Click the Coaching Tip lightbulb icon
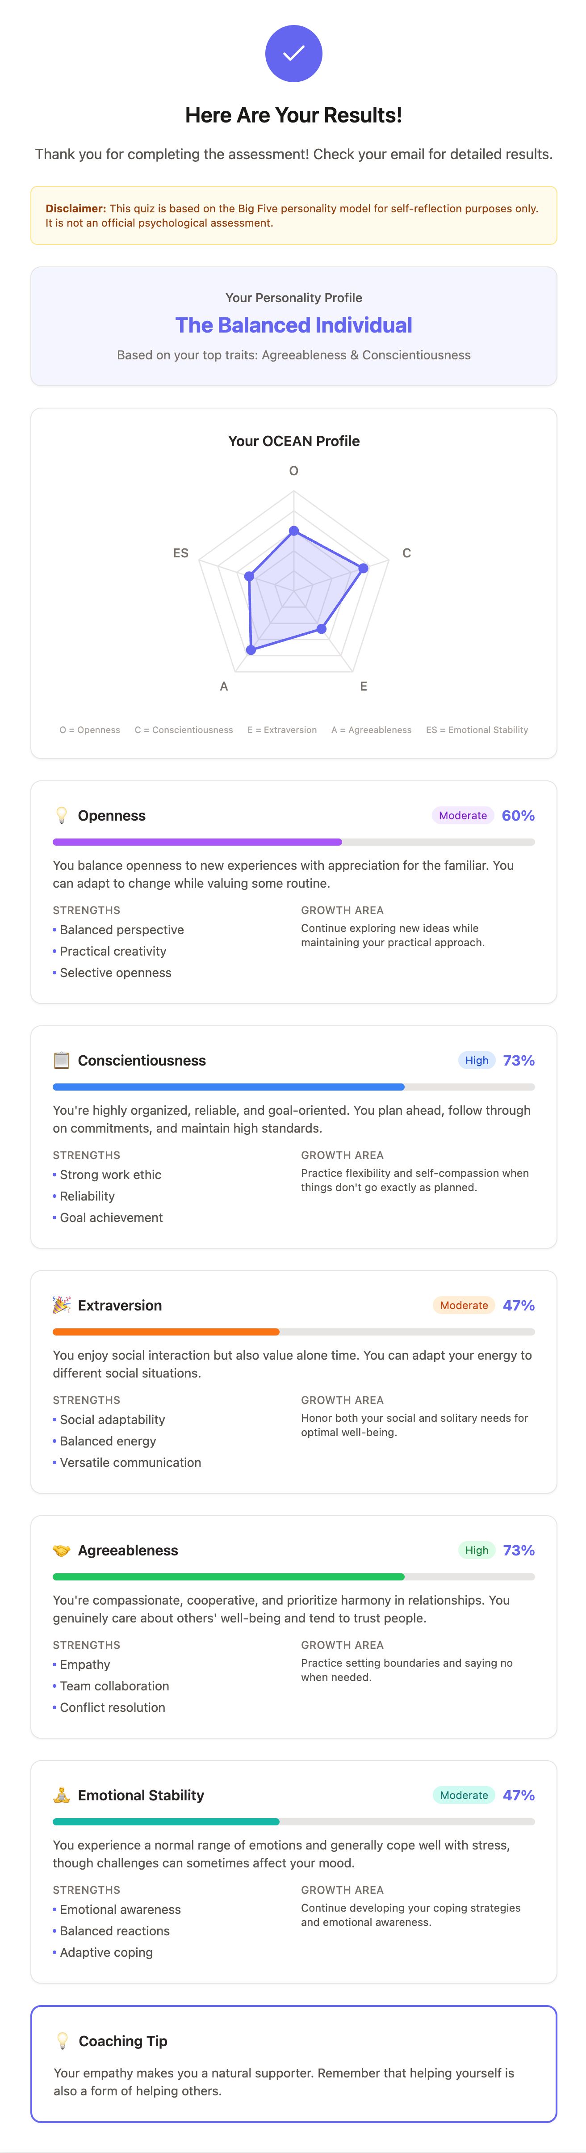 [62, 2040]
